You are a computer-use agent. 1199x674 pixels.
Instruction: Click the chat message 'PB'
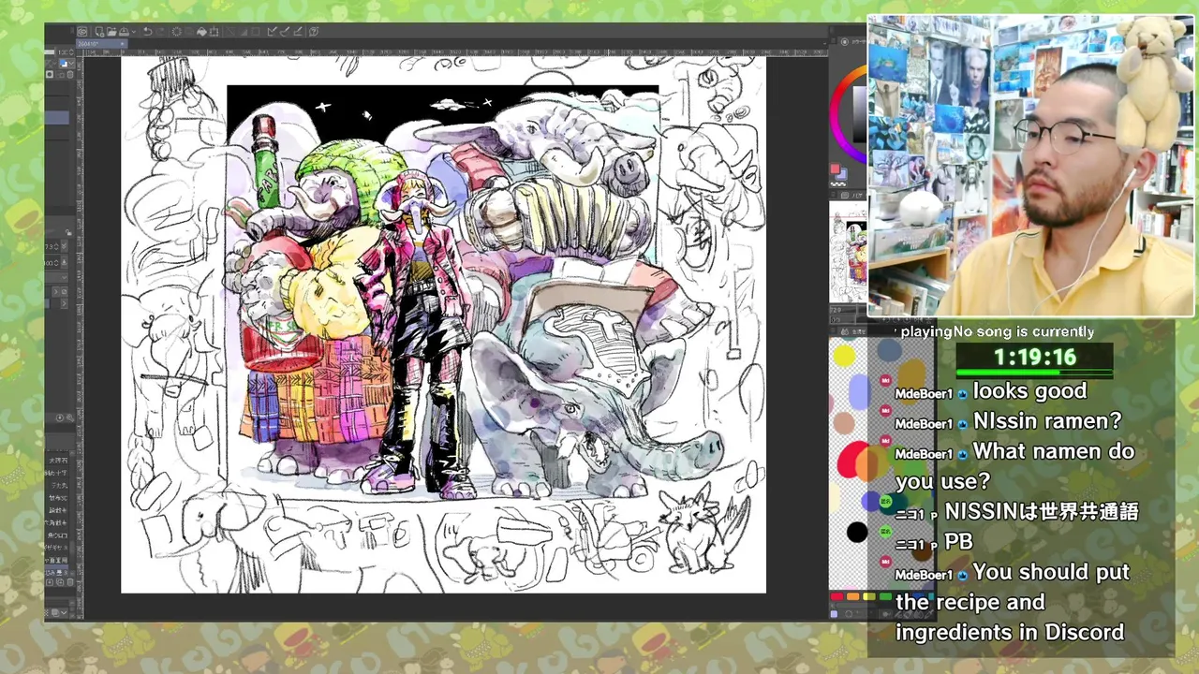[x=958, y=541]
